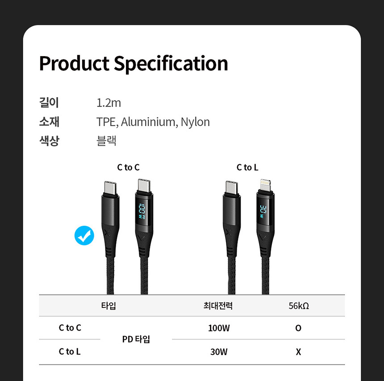Click the 길이 label

[49, 103]
